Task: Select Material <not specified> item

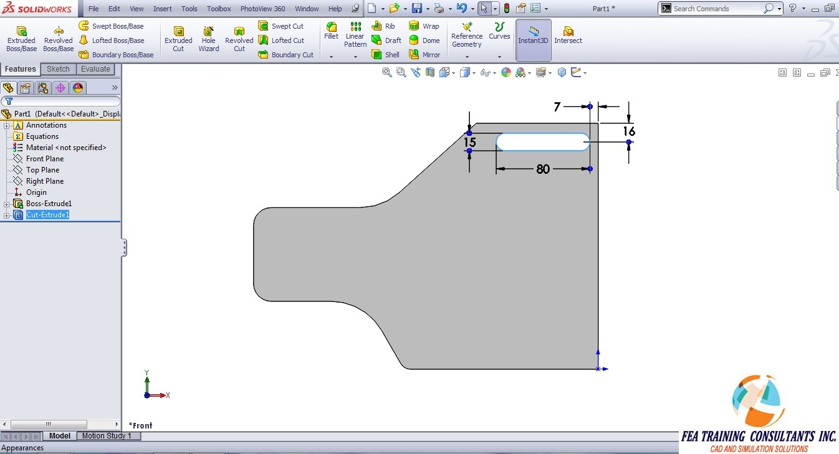Action: point(66,148)
